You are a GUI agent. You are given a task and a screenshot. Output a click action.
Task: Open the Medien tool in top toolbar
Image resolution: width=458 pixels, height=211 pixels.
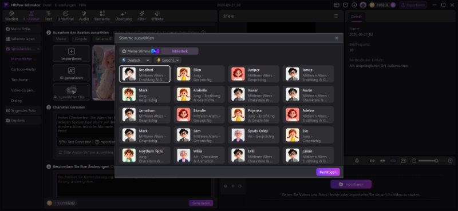pyautogui.click(x=11, y=16)
